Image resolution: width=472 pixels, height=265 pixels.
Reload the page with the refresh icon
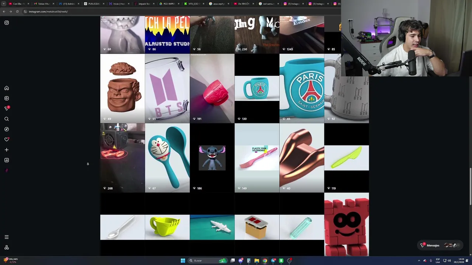[x=17, y=11]
